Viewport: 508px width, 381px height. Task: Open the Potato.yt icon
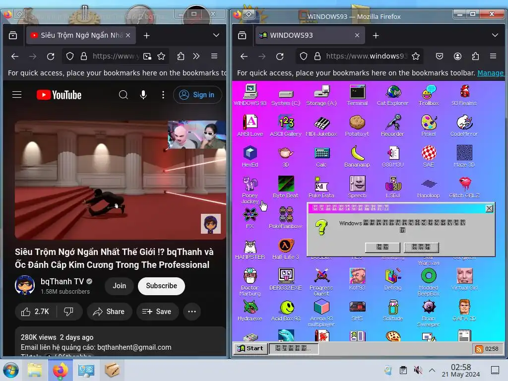click(x=357, y=126)
